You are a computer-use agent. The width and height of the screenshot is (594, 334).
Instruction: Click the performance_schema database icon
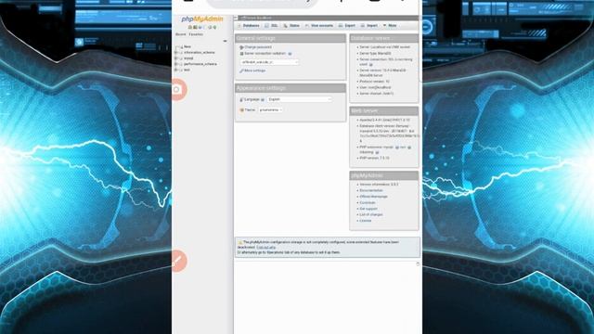point(182,64)
